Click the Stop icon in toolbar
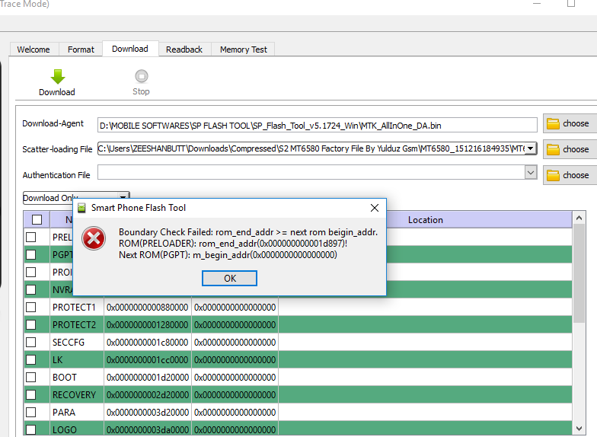 (141, 76)
